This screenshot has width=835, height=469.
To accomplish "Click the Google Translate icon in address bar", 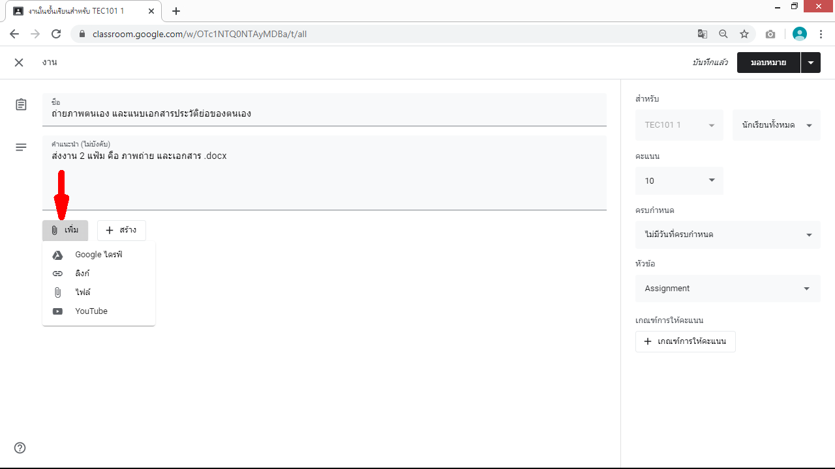I will (702, 34).
